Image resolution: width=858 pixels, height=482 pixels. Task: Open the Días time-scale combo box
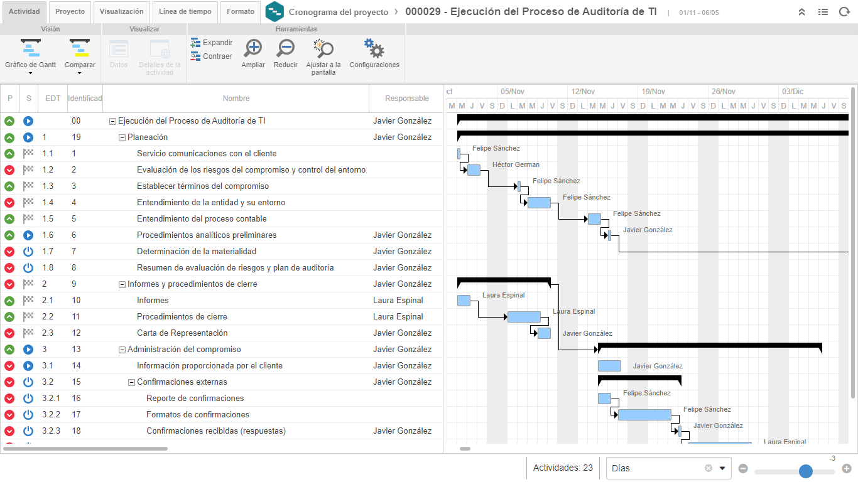click(x=668, y=468)
